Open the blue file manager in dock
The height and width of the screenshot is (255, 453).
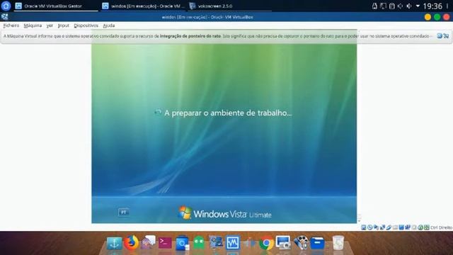point(317,243)
